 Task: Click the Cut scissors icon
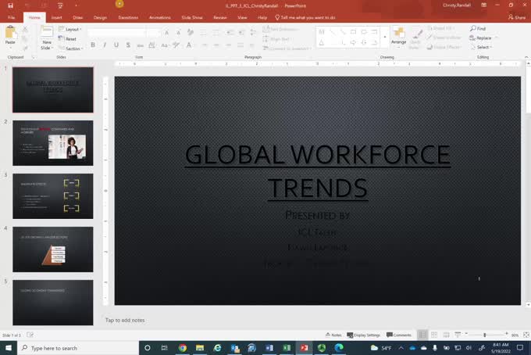pos(25,30)
